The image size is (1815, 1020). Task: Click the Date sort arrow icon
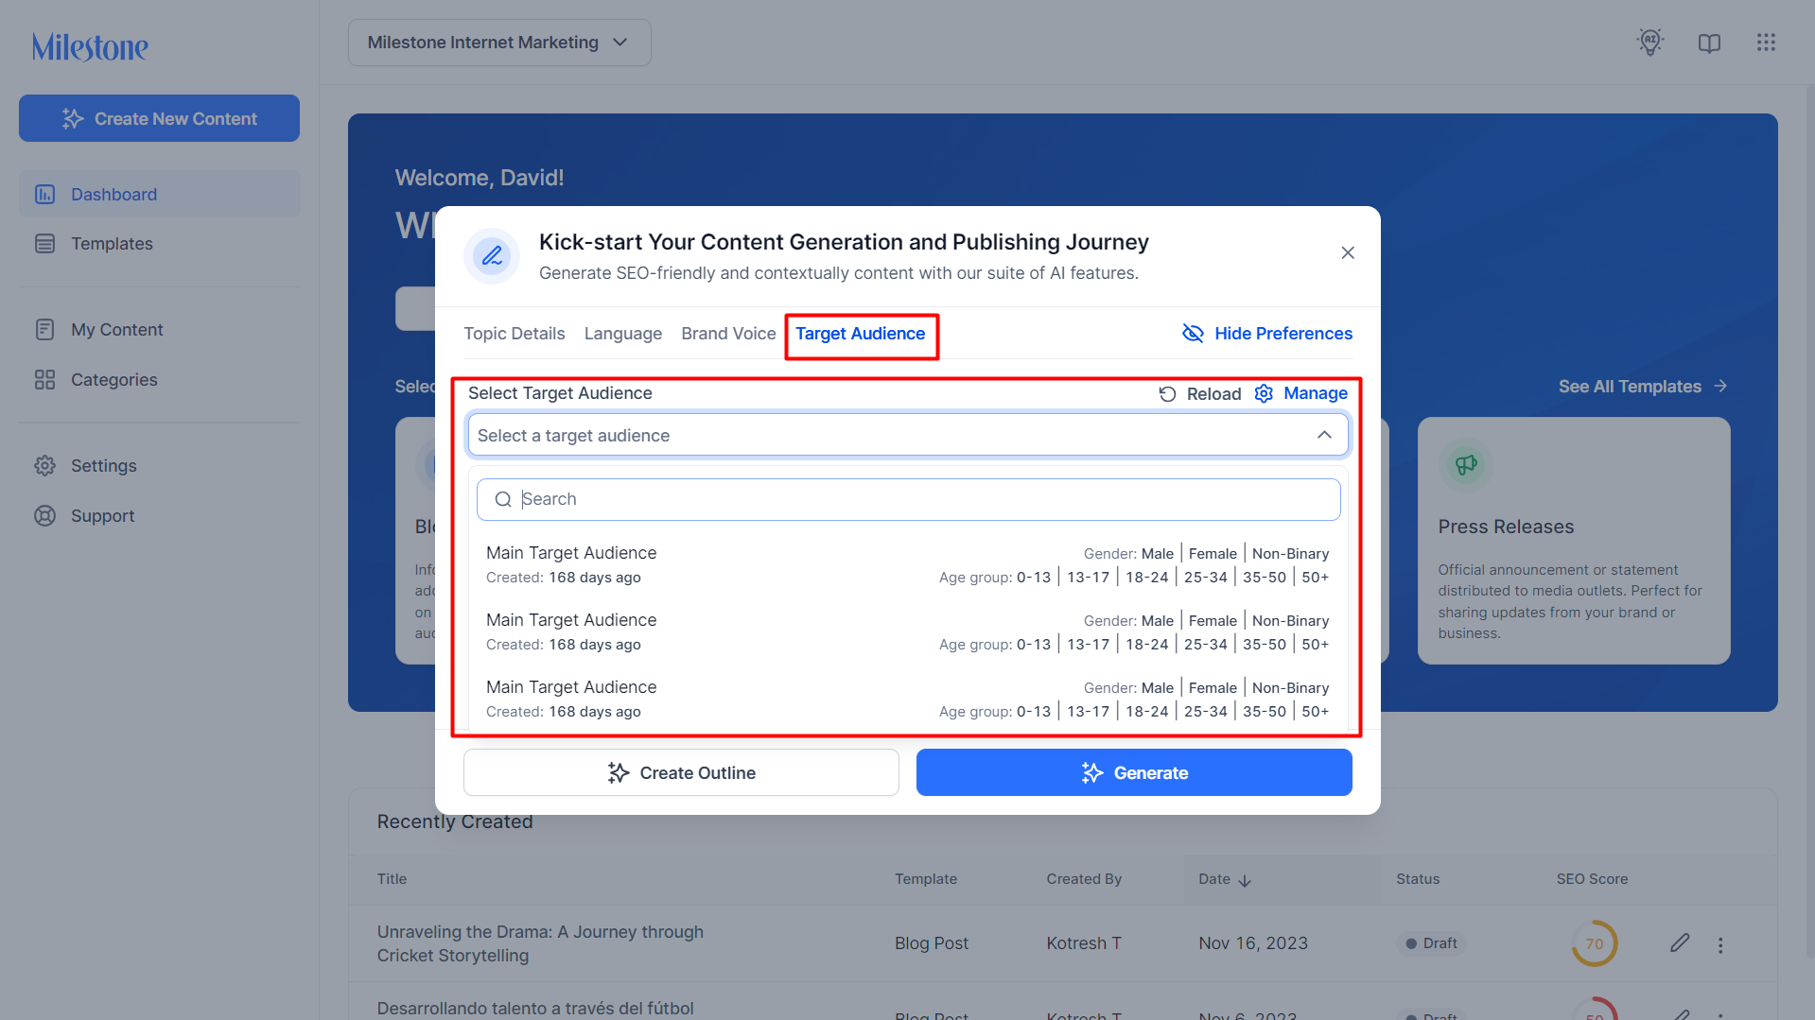pos(1245,880)
